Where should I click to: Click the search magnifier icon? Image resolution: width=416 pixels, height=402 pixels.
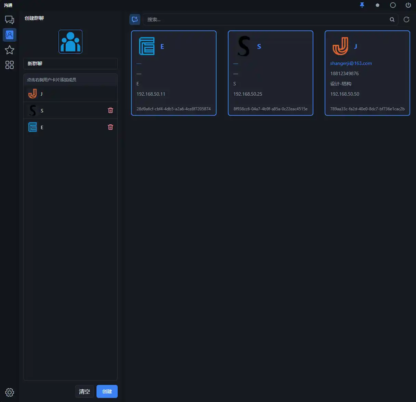(392, 19)
